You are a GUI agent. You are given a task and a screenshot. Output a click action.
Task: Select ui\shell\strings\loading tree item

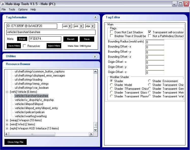point(28,80)
